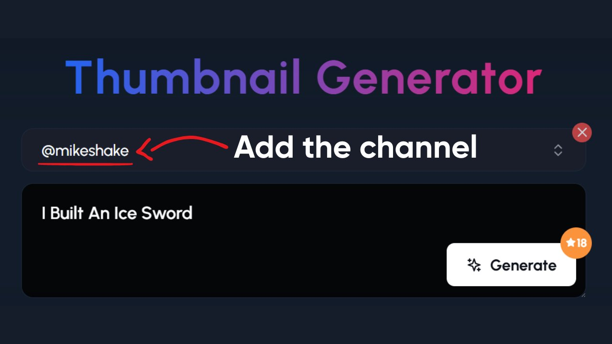612x344 pixels.
Task: Click the "Add the channel" annotation text
Action: tap(355, 148)
